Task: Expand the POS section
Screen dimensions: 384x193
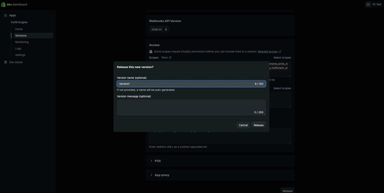Action: click(158, 161)
